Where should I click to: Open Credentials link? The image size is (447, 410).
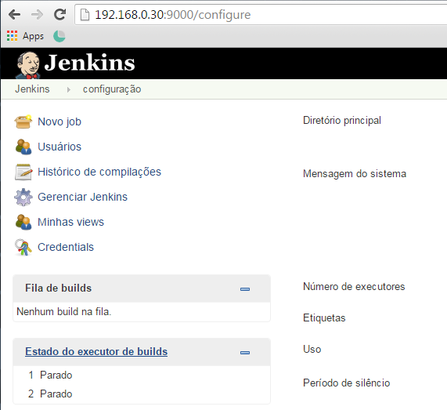click(x=66, y=247)
